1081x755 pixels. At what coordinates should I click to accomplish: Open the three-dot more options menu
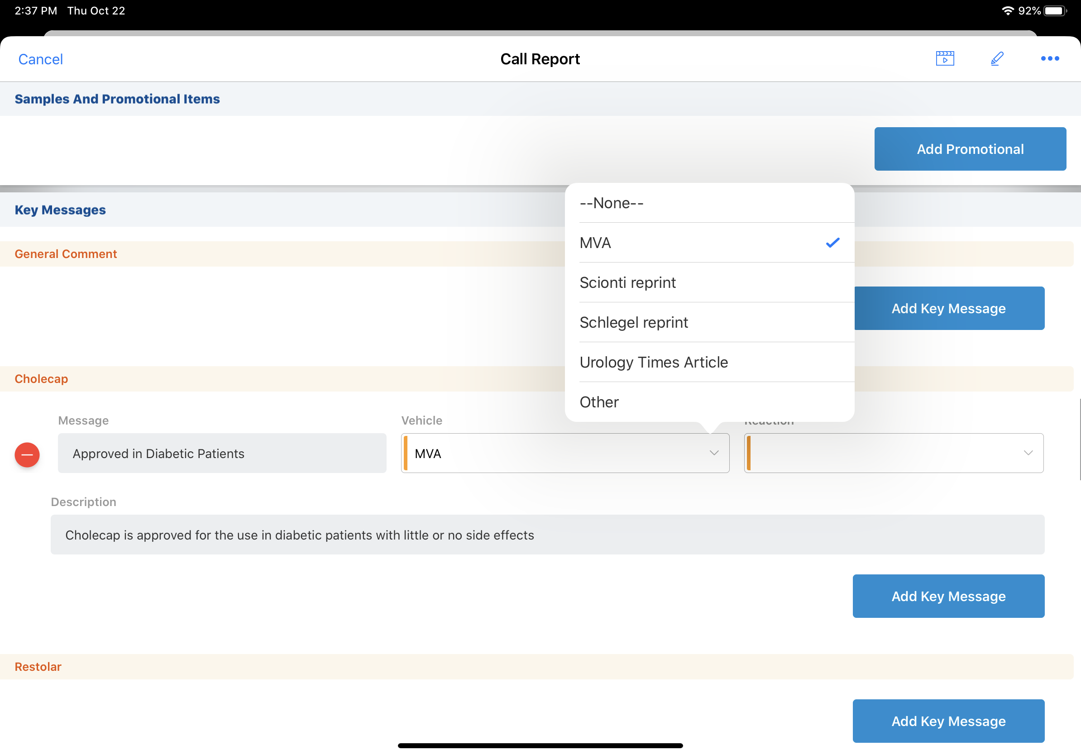[x=1049, y=59]
